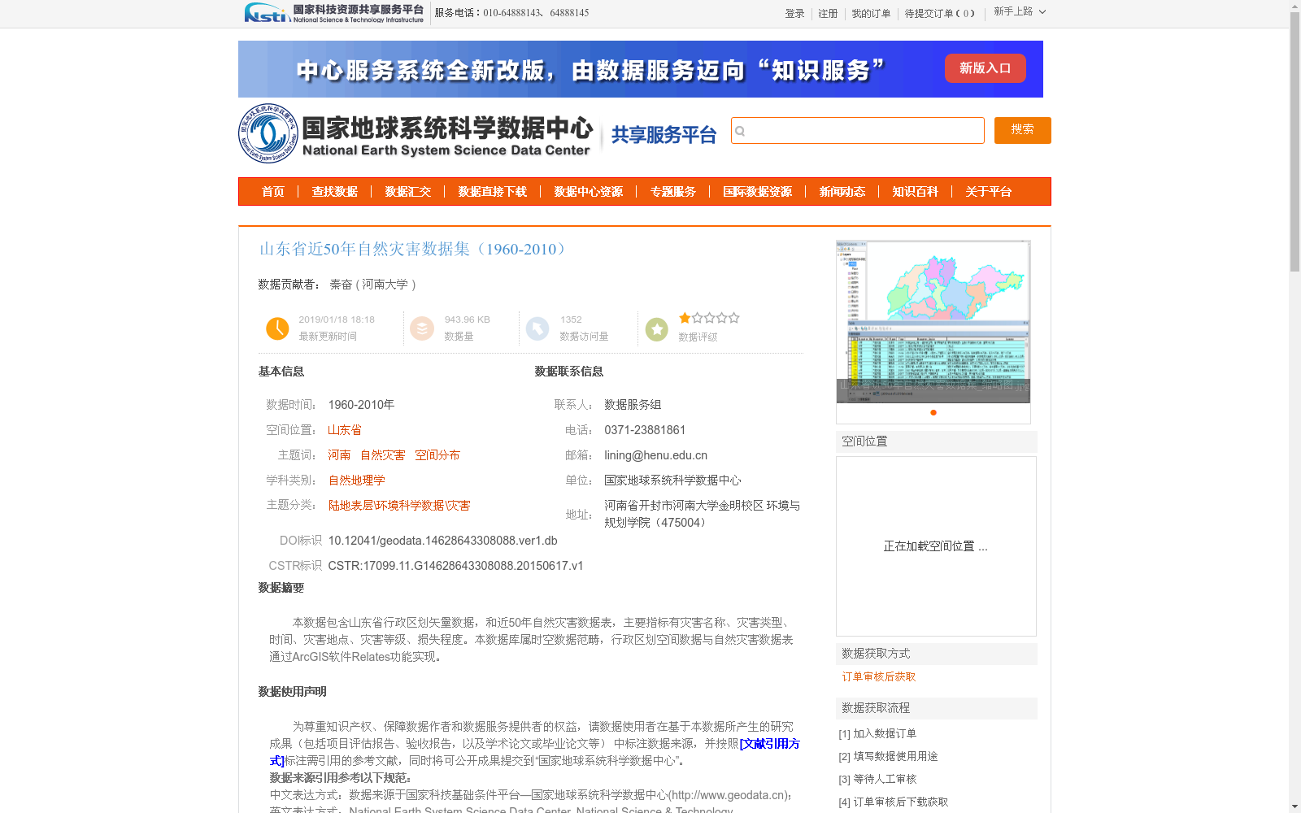1301x813 pixels.
Task: Click the data visit count icon
Action: coord(537,328)
